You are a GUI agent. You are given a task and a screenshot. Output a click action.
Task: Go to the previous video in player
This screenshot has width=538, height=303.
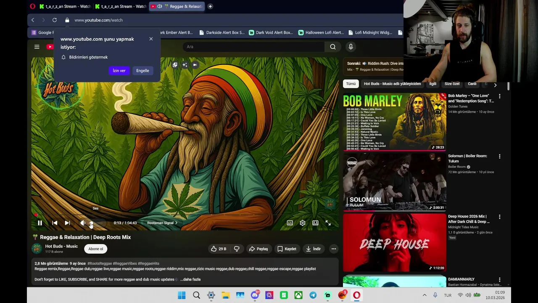[55, 223]
